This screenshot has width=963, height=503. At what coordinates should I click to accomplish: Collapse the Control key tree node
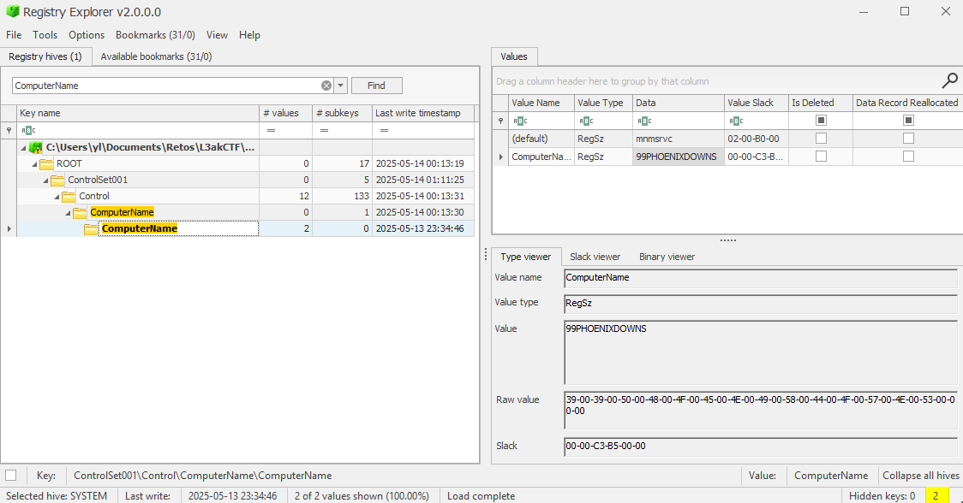tap(57, 196)
